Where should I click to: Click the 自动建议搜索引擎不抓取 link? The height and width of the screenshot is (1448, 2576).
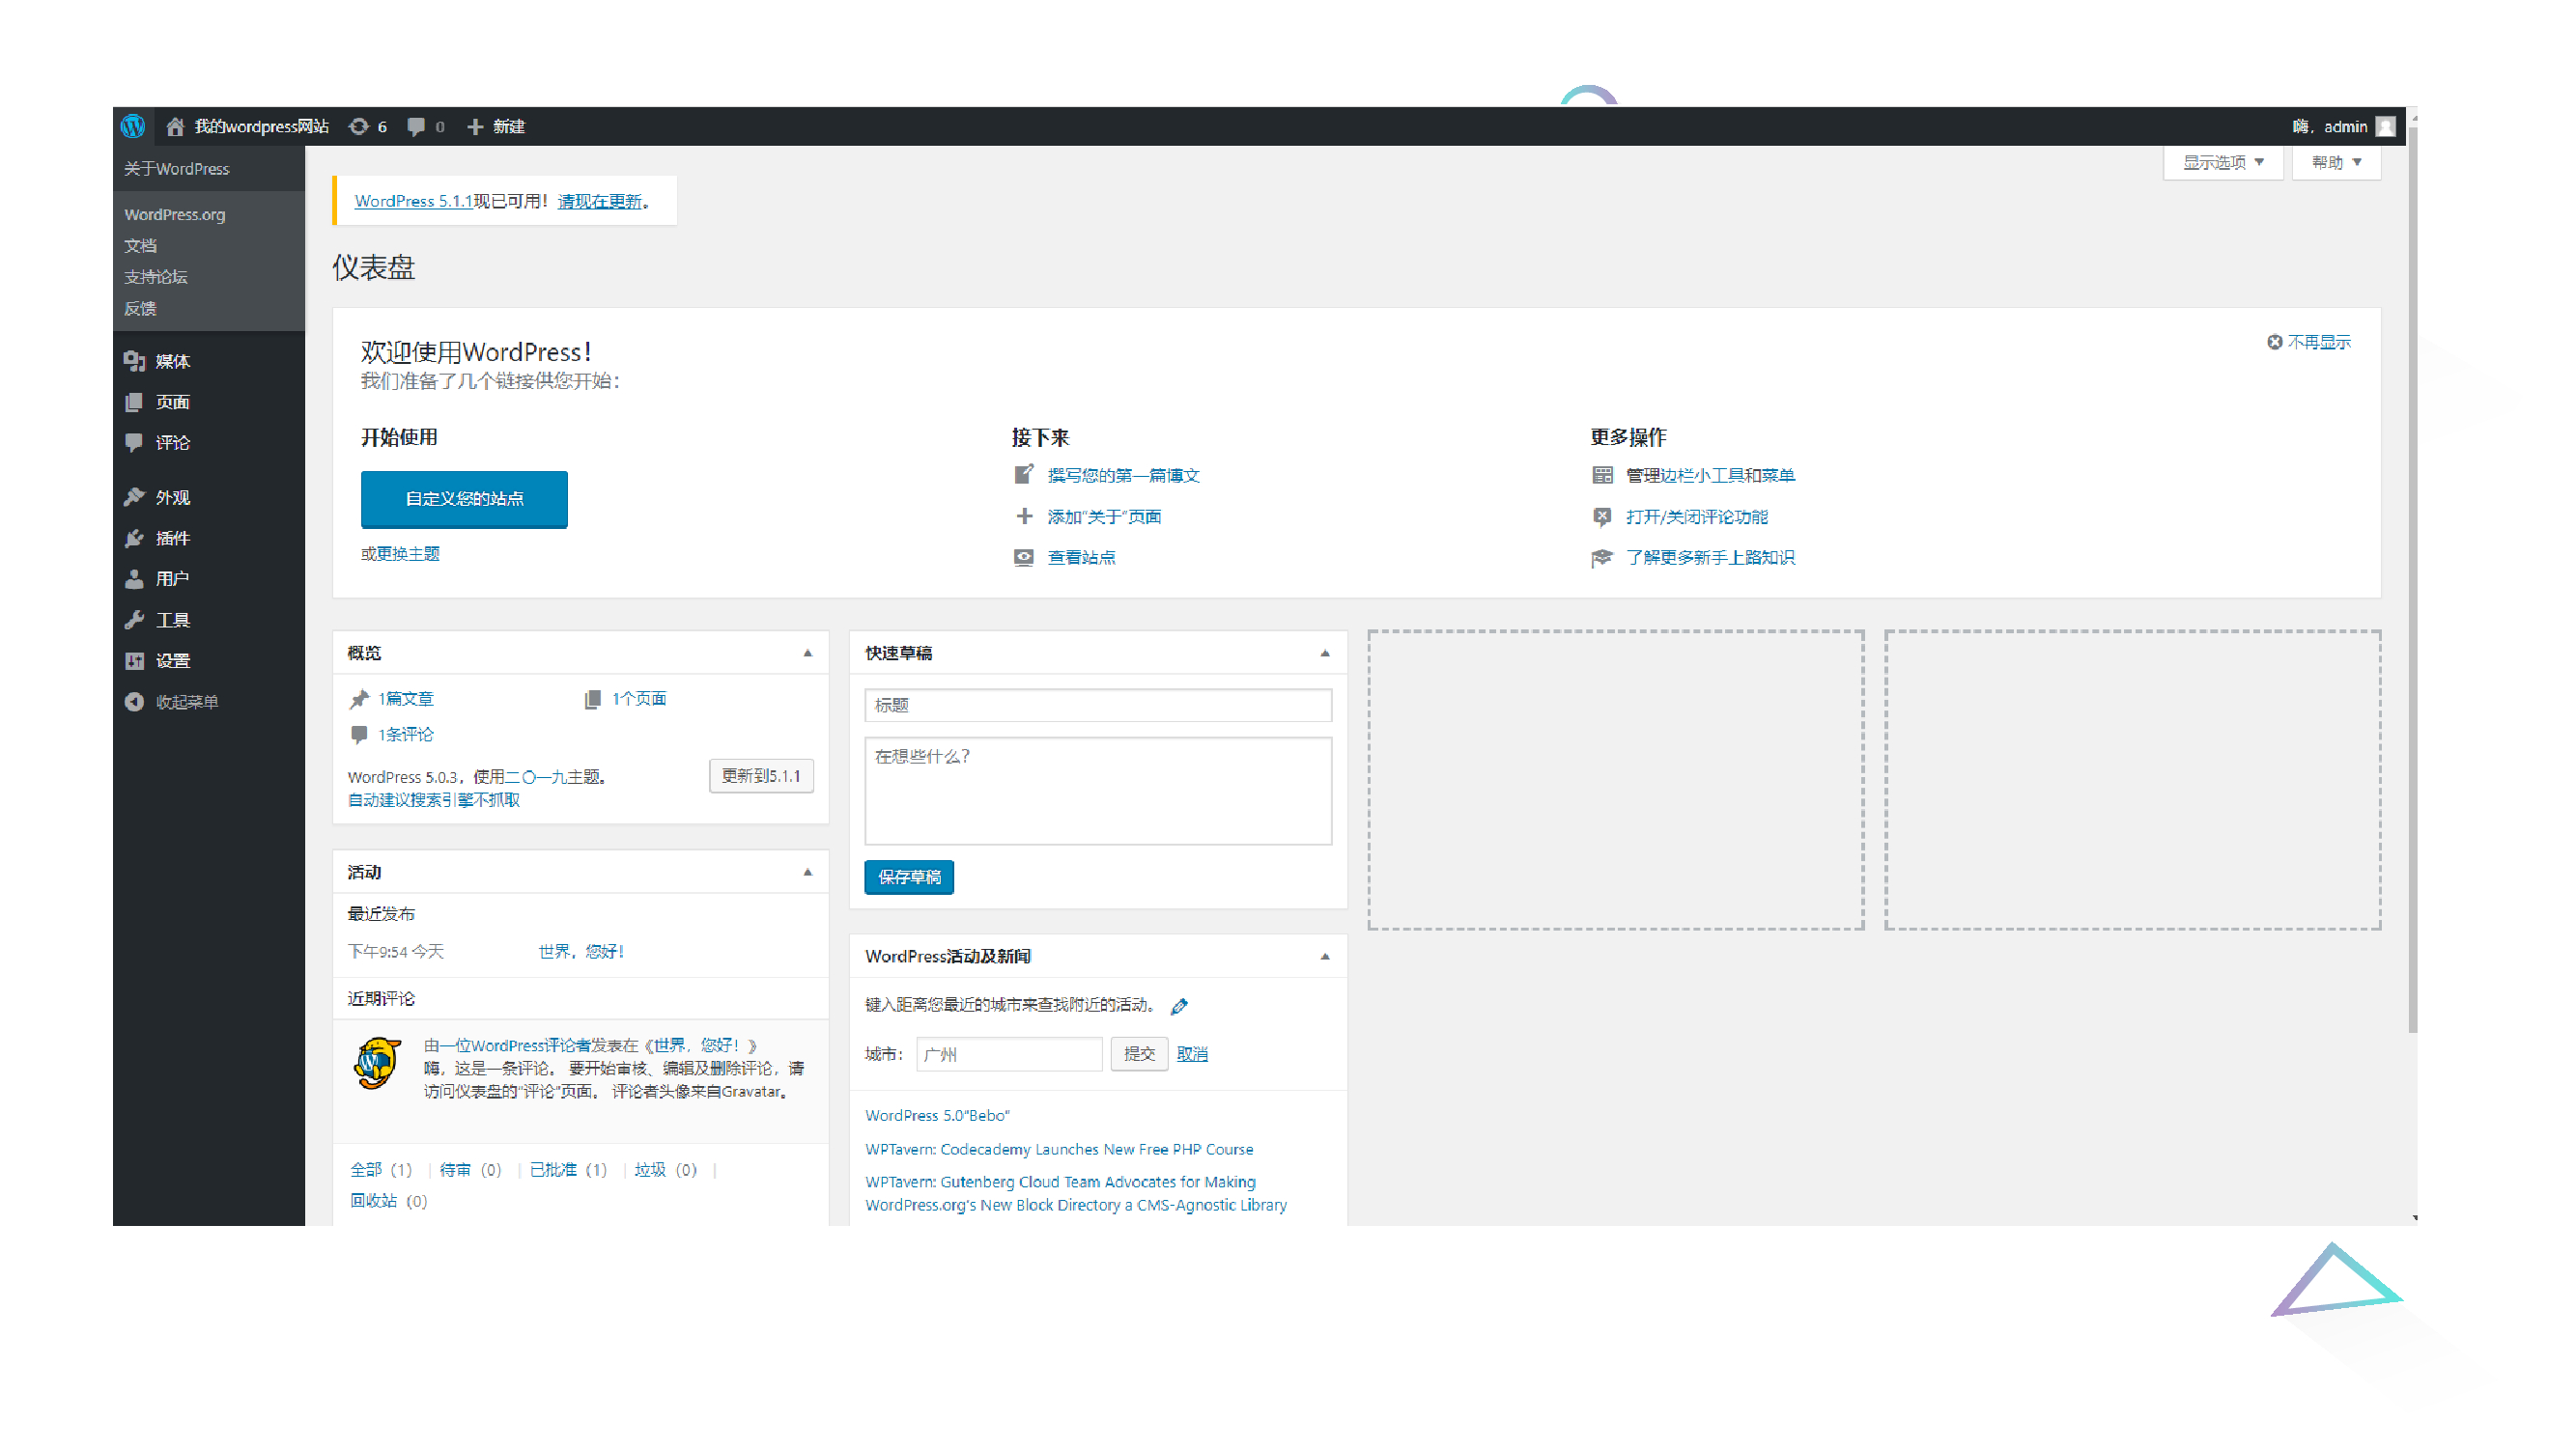point(433,799)
